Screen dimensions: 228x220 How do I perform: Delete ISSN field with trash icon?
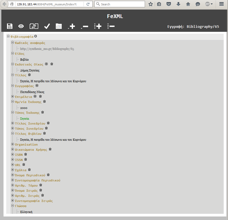[26, 159]
